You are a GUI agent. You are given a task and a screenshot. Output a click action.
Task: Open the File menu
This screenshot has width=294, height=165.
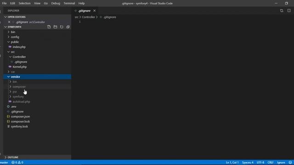pos(4,3)
